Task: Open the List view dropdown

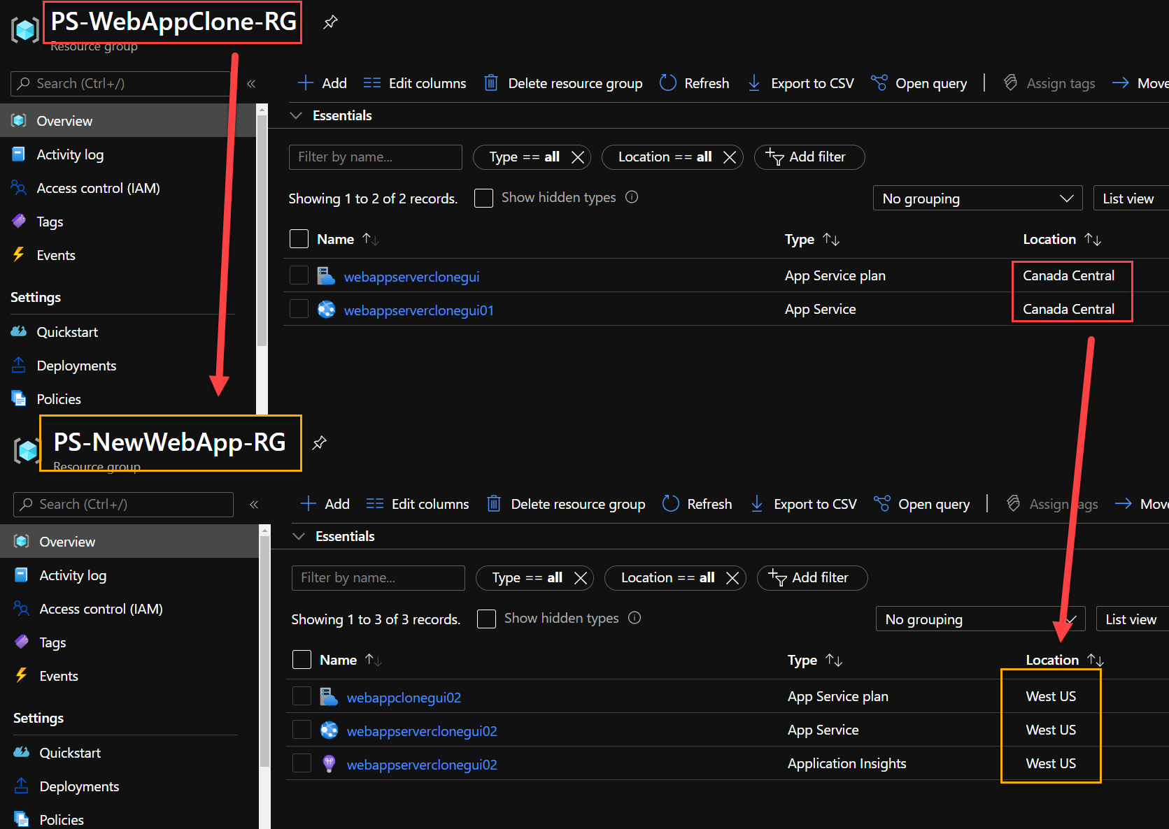Action: [x=1130, y=198]
